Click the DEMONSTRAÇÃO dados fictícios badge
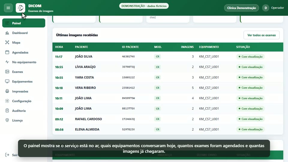The height and width of the screenshot is (162, 288). (x=144, y=6)
